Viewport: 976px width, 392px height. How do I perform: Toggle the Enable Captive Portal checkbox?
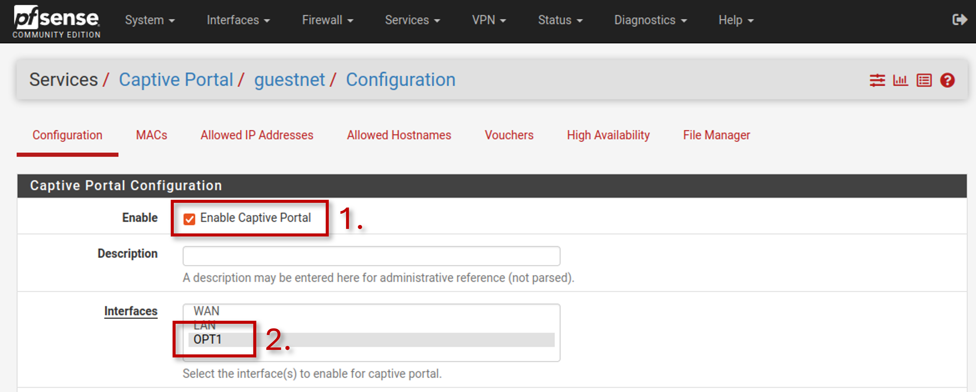pyautogui.click(x=189, y=219)
